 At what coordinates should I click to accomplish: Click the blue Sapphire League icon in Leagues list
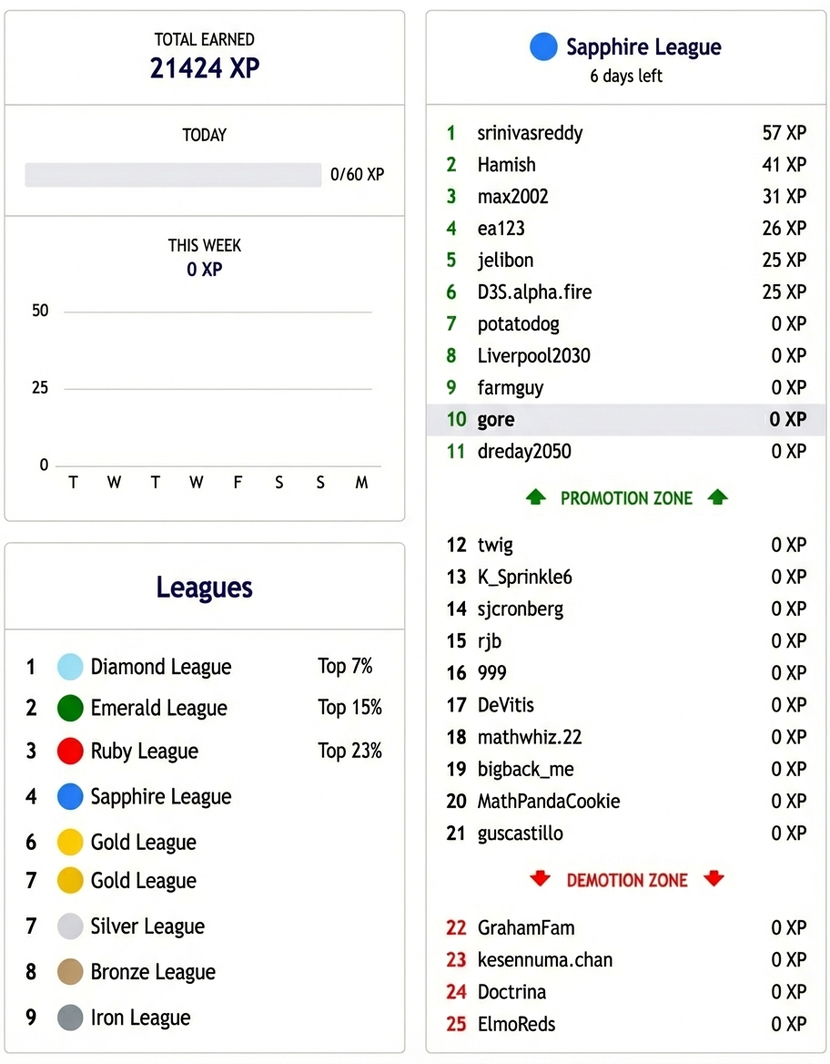tap(70, 796)
